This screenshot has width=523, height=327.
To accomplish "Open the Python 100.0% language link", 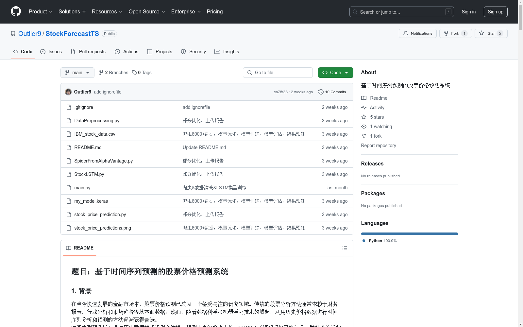I will click(380, 241).
